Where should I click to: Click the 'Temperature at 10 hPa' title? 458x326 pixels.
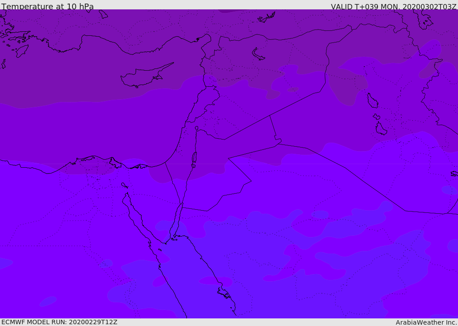(x=47, y=6)
